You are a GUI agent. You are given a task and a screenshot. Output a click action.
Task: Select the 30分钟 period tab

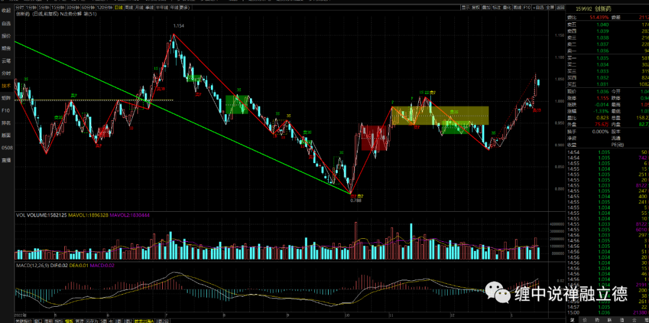[73, 7]
